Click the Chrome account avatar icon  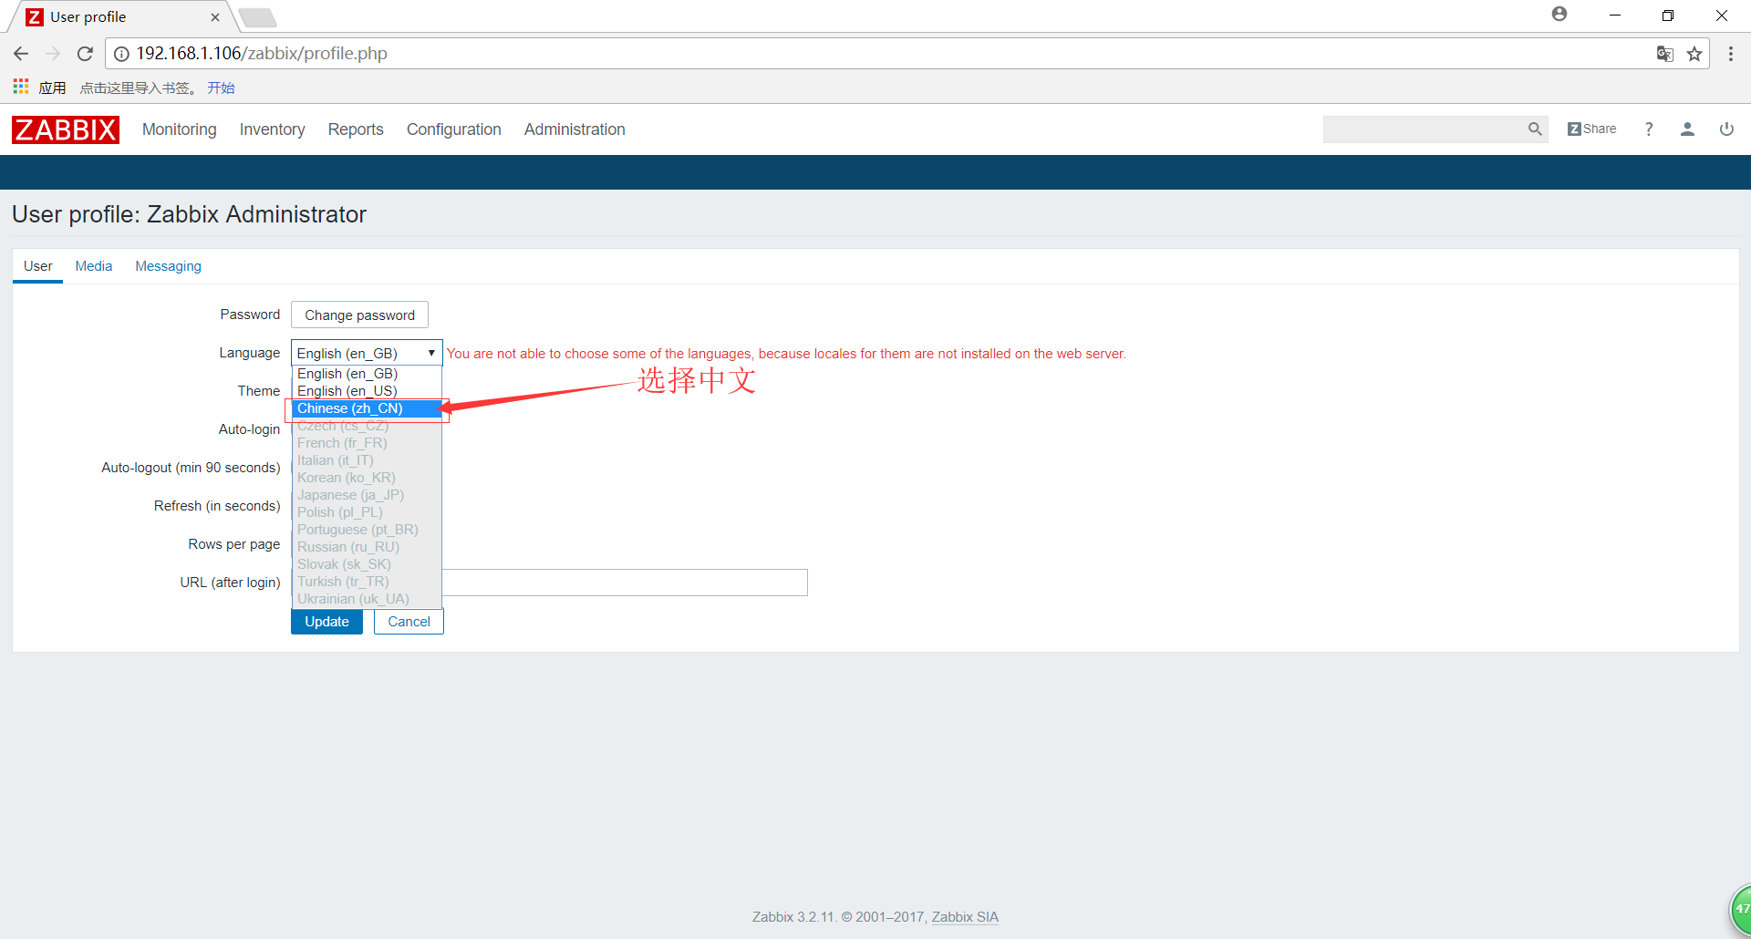1559,15
